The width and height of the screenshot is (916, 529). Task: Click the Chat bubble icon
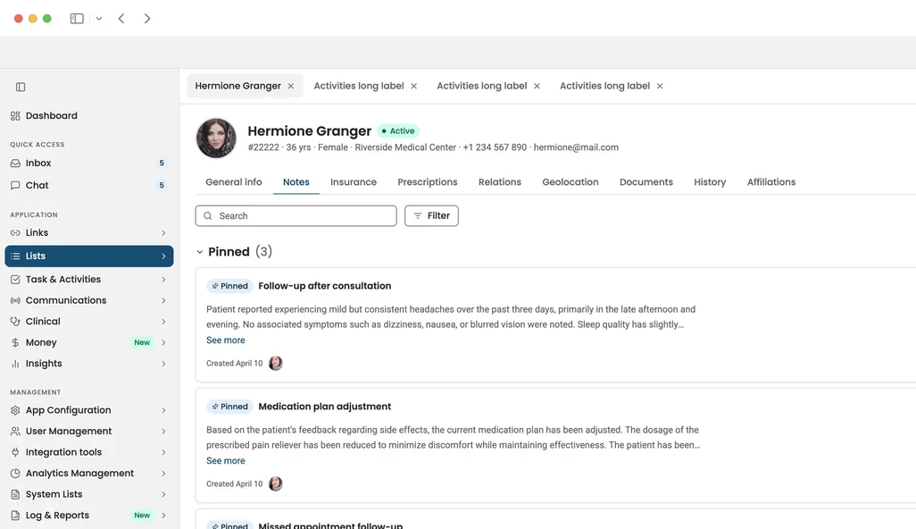(15, 185)
